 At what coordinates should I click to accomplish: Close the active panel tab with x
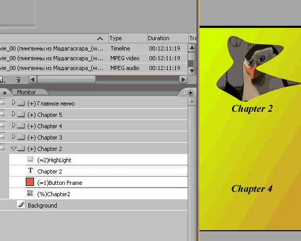5,93
